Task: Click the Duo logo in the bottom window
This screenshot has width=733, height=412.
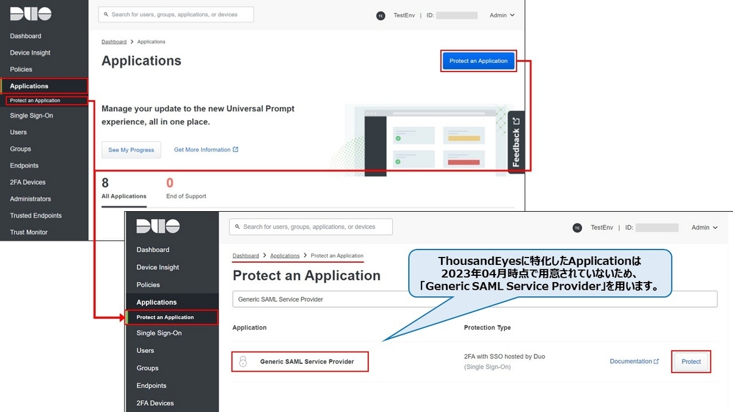Action: click(x=158, y=226)
